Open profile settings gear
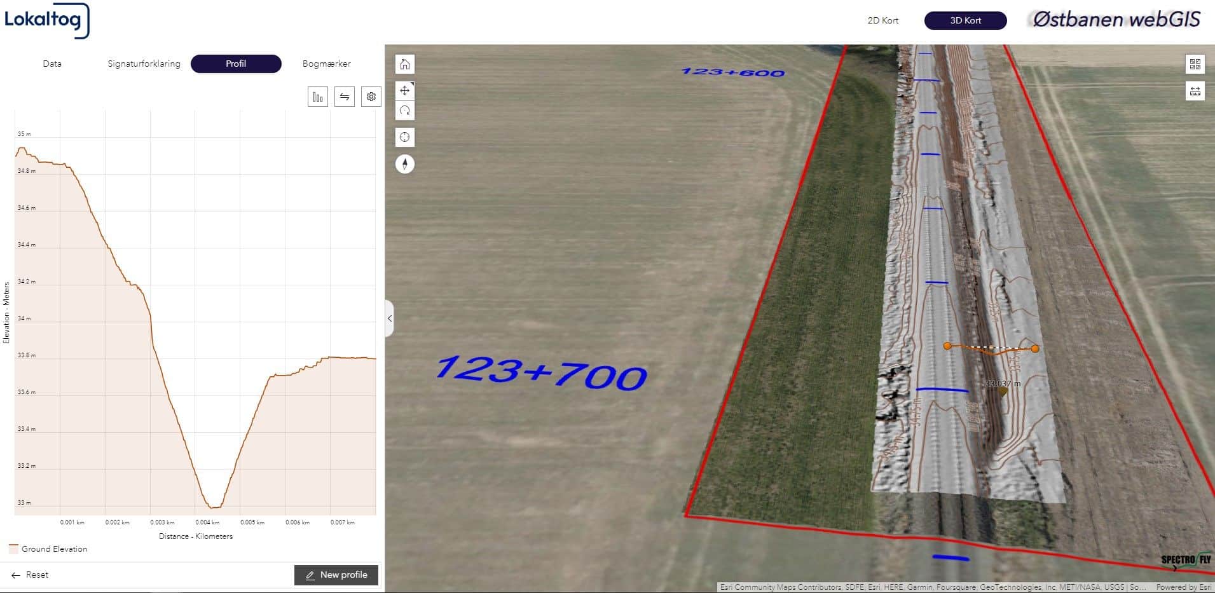This screenshot has height=593, width=1215. (371, 97)
